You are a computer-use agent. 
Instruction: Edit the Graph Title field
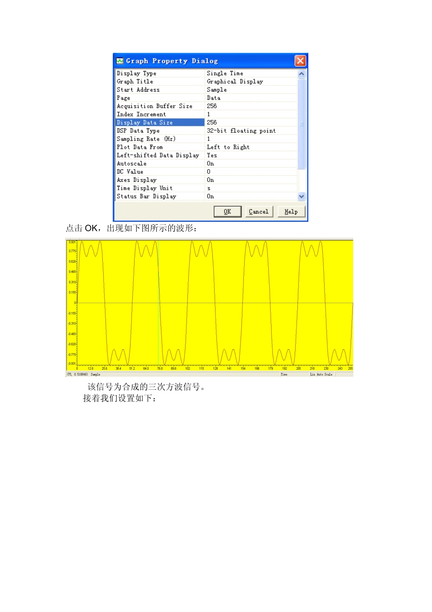point(235,81)
